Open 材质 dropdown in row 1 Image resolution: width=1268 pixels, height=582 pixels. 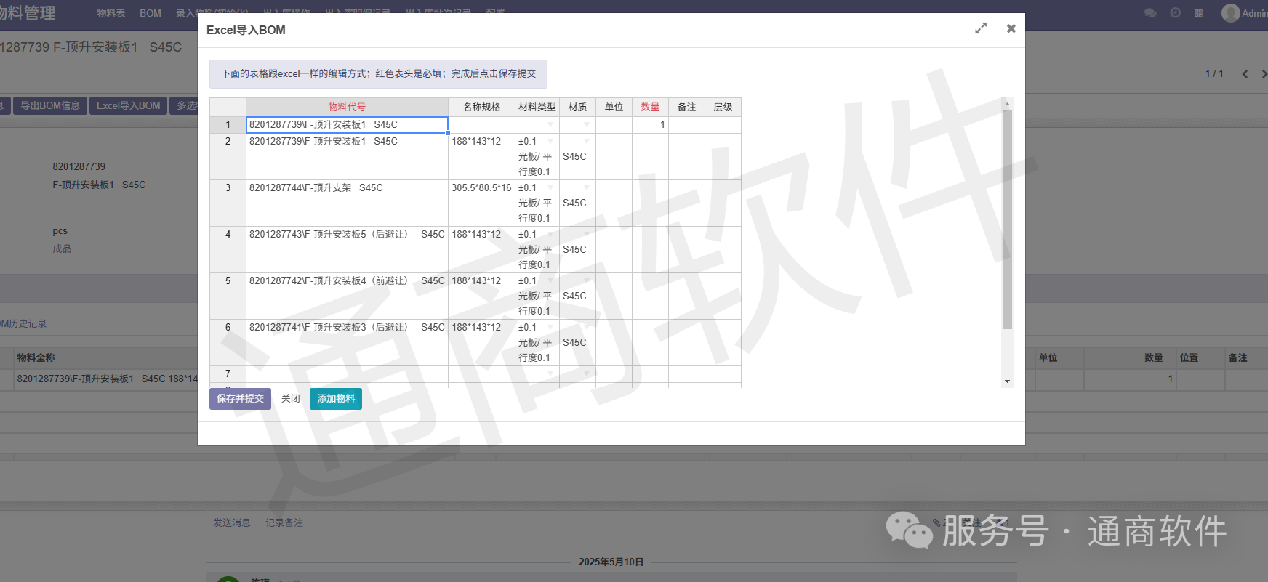[586, 125]
